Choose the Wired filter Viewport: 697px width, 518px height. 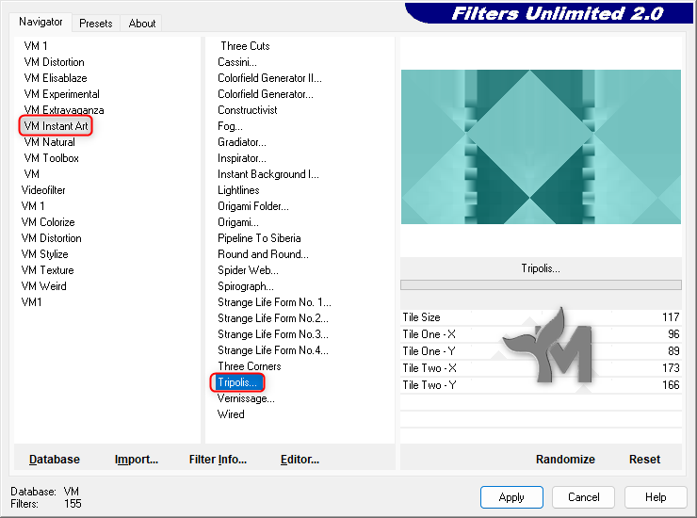coord(231,414)
